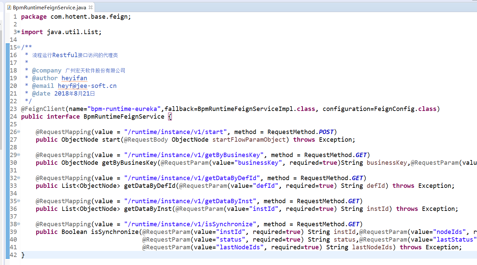Click the "businessKey" string value
Image resolution: width=477 pixels, height=265 pixels.
[x=258, y=163]
